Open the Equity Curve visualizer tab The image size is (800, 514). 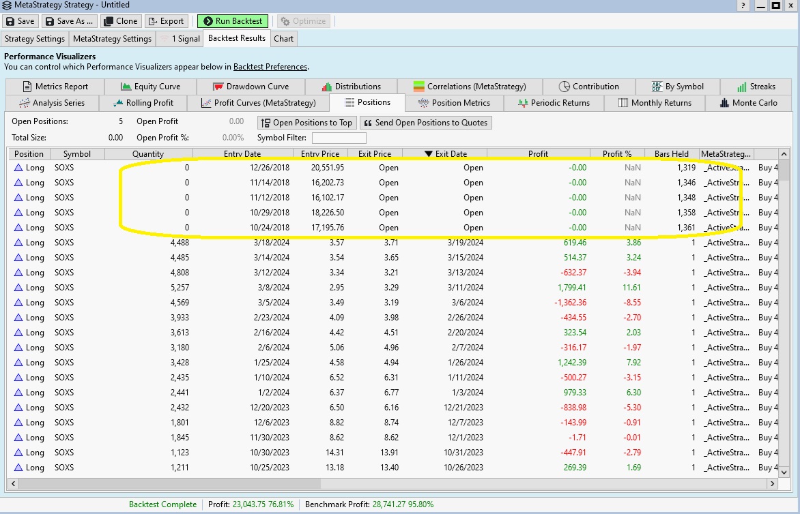pyautogui.click(x=150, y=87)
